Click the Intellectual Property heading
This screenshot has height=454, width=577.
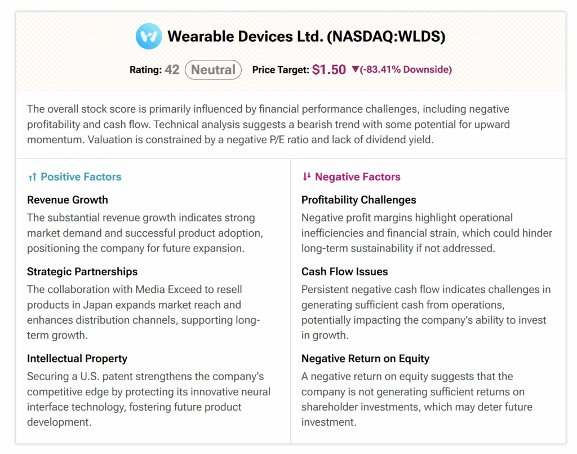(77, 358)
